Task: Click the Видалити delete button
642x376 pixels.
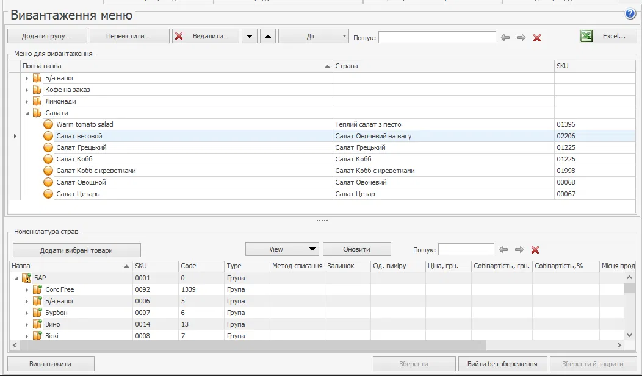Action: [x=204, y=37]
